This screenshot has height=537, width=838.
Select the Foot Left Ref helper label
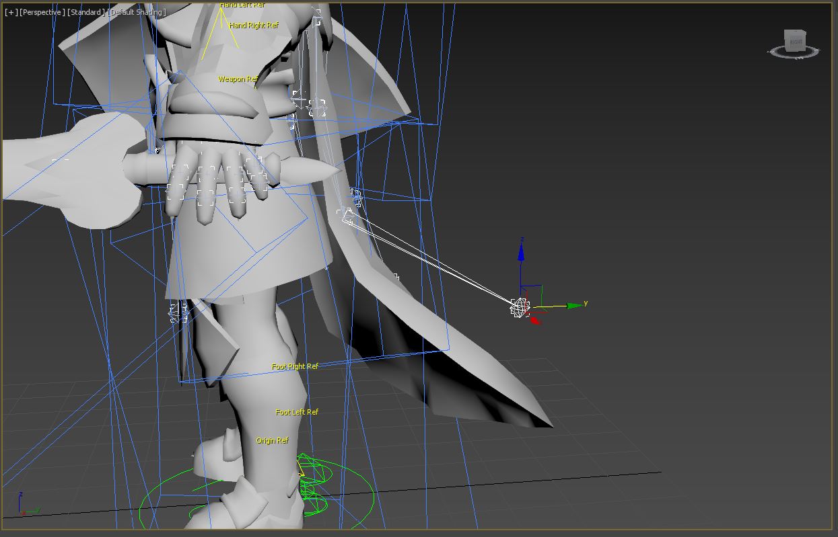[x=297, y=412]
